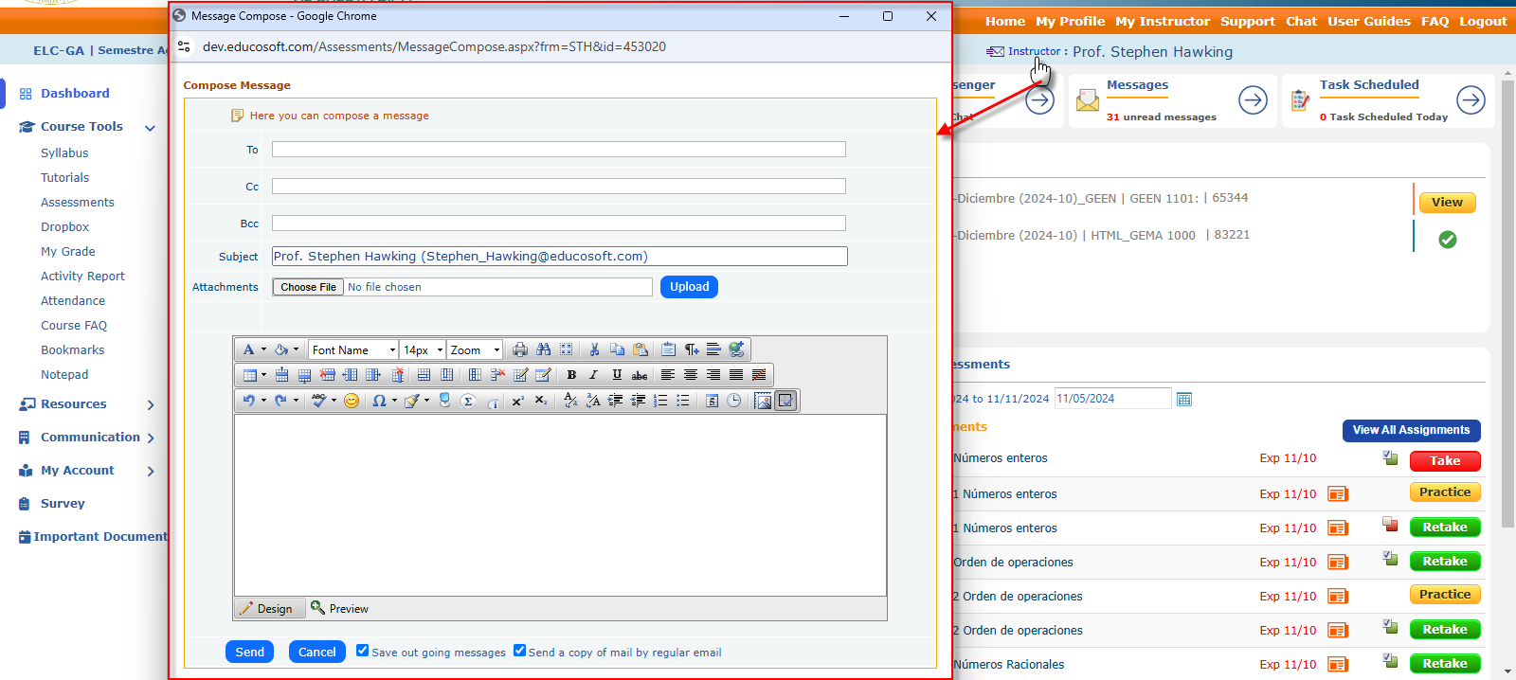Click the Print icon in editor toolbar
The width and height of the screenshot is (1516, 680).
click(x=520, y=349)
